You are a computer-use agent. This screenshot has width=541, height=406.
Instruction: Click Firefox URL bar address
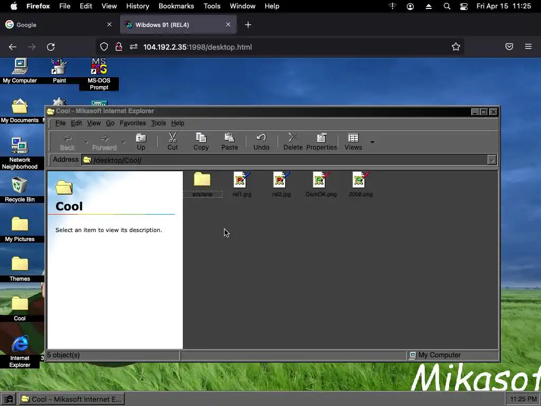(x=198, y=47)
